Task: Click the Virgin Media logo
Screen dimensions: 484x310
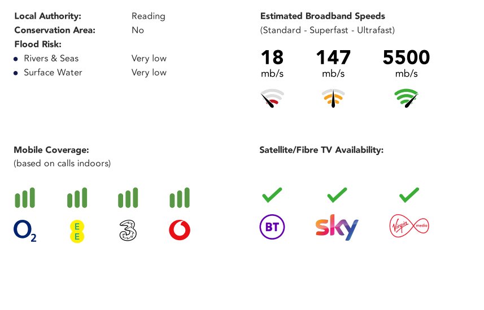Action: (x=409, y=226)
